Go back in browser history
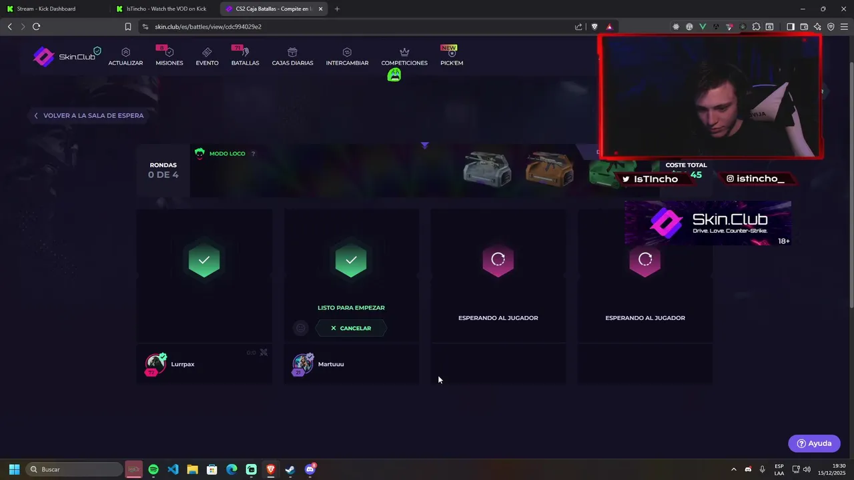Screen dimensions: 854x480 click(9, 27)
